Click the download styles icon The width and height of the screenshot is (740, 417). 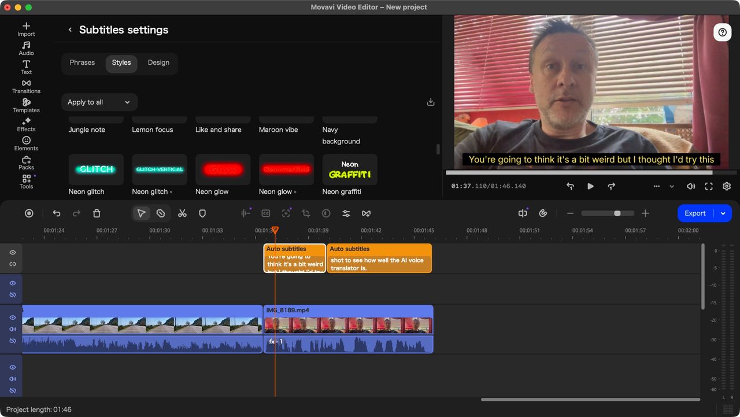click(x=431, y=102)
